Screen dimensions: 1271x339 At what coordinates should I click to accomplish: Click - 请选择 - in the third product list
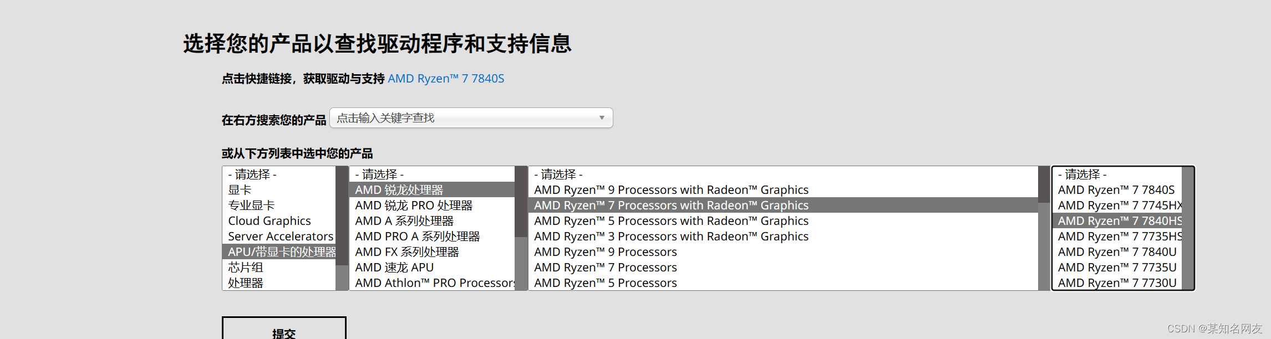coord(783,174)
